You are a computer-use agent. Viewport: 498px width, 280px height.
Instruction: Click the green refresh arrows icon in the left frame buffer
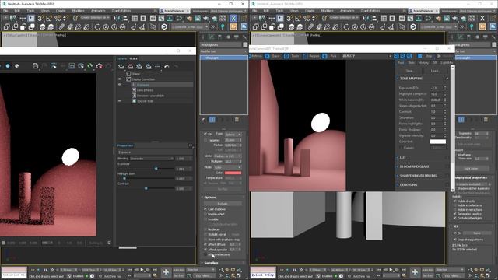(x=90, y=66)
